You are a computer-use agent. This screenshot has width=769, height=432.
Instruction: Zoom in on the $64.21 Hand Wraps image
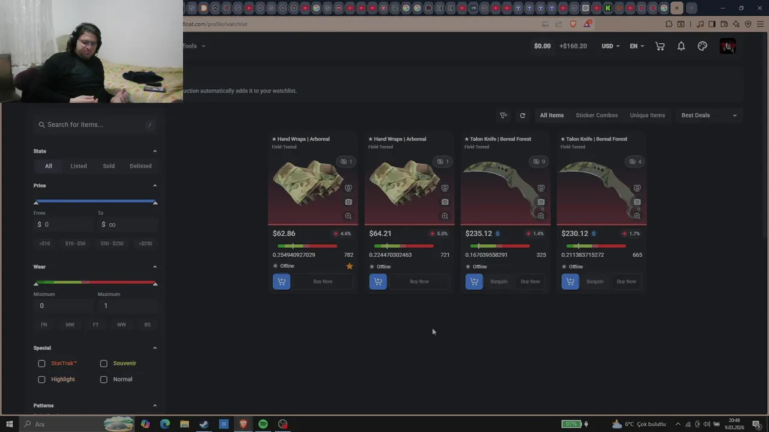[x=445, y=216]
